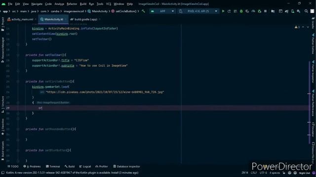
Task: Click the Stop square icon in toolbar
Action: [266, 11]
